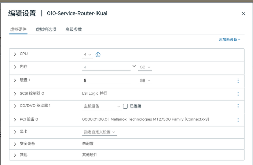Expand the 其他 row

[x=15, y=155]
